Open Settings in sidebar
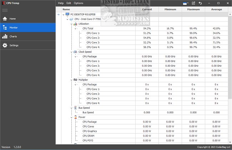 [28, 45]
